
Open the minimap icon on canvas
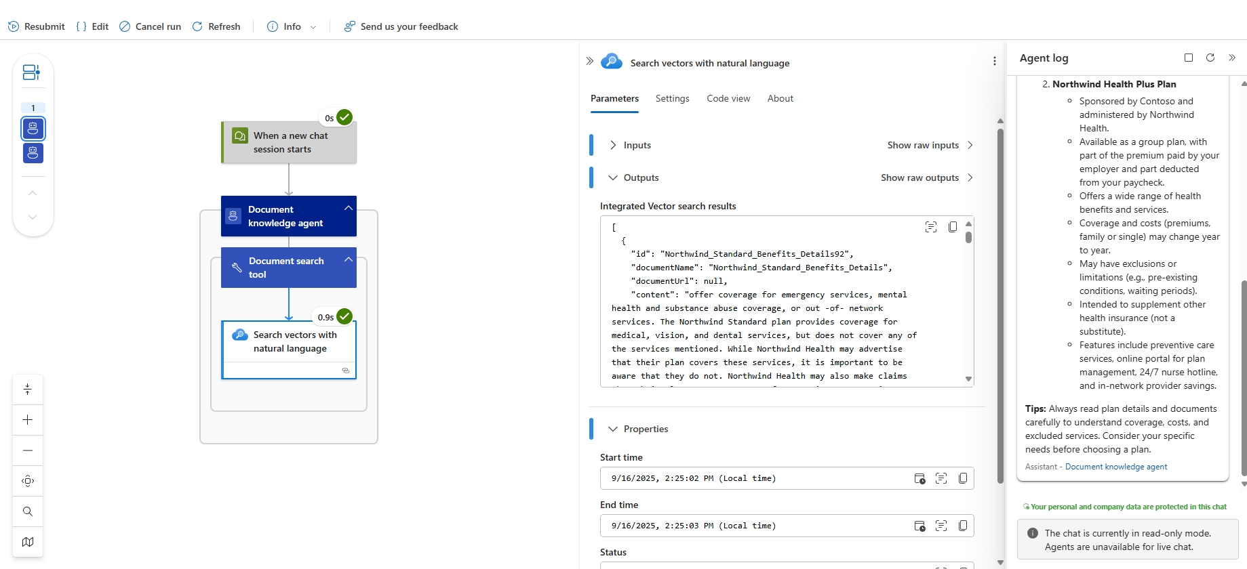(28, 542)
